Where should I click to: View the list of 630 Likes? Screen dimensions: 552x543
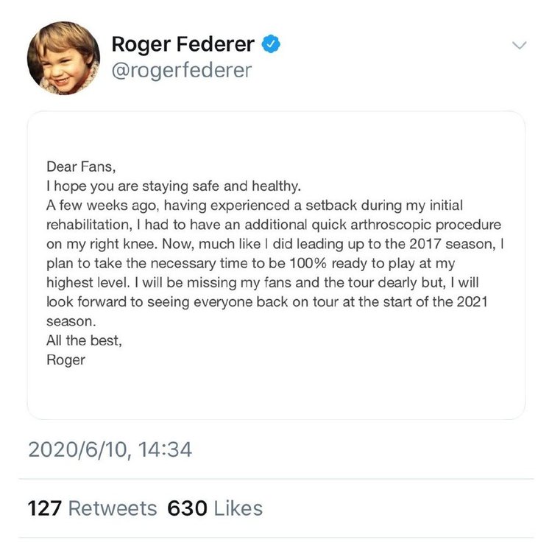(x=215, y=508)
